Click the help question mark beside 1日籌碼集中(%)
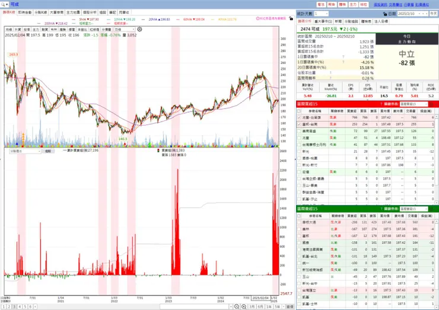This screenshot has height=310, width=439. click(343, 62)
